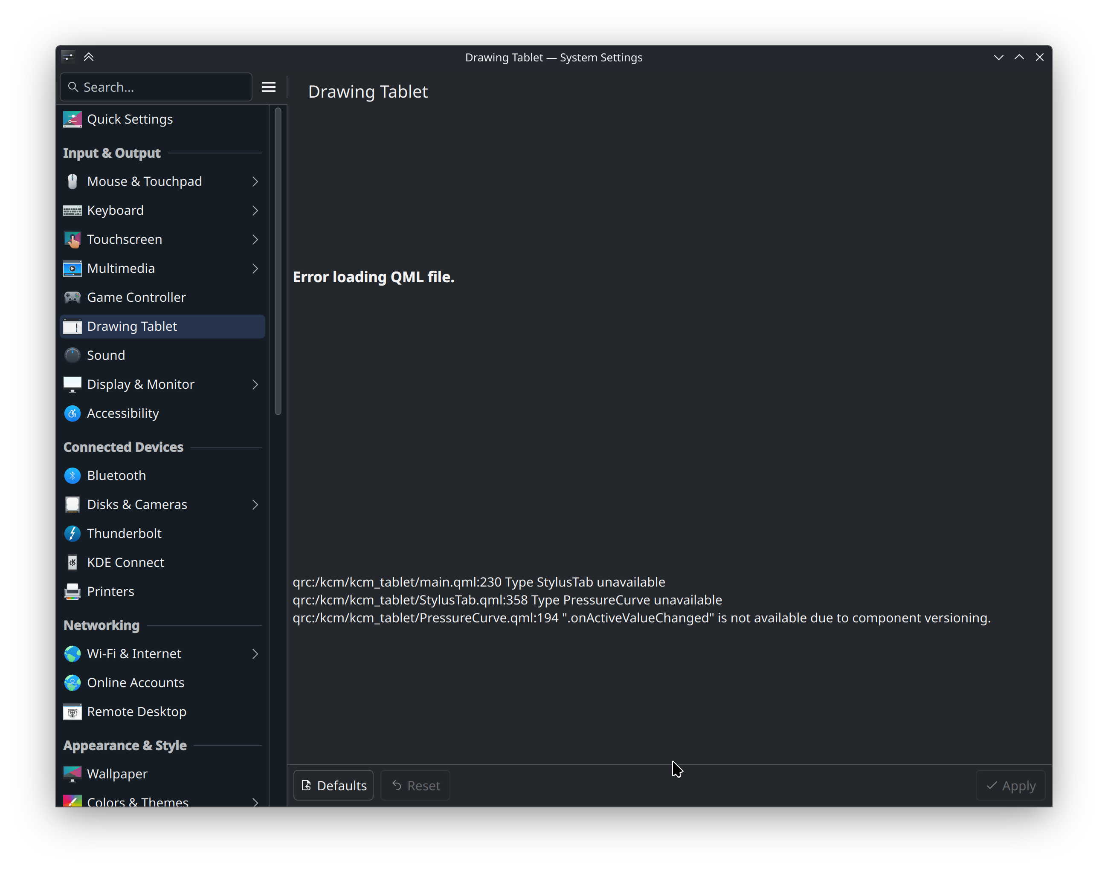The image size is (1108, 873).
Task: Click the Disks & Cameras drive icon
Action: (x=72, y=504)
